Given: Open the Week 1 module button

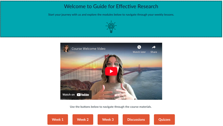Looking at the screenshot, I should pos(58,120).
